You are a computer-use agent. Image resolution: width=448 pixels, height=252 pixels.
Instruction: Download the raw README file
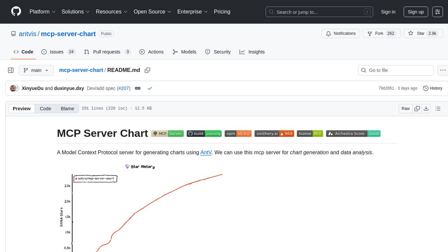coord(426,109)
